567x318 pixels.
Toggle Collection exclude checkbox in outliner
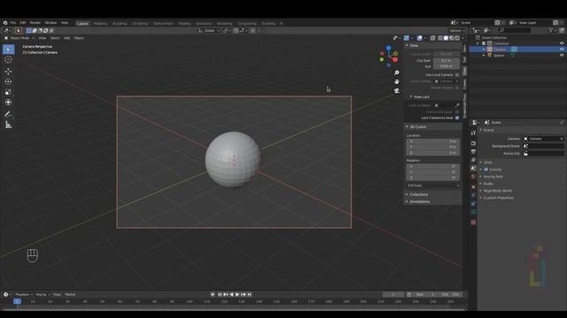click(484, 43)
